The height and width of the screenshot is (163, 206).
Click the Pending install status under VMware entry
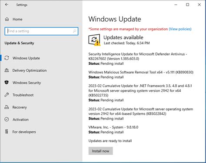[x=112, y=132]
